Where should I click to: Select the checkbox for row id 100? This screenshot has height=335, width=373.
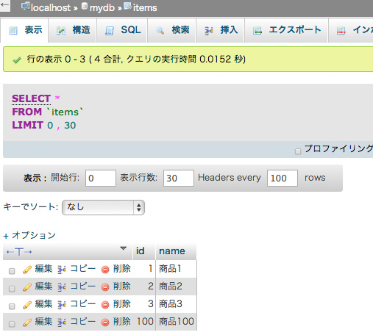click(x=12, y=324)
